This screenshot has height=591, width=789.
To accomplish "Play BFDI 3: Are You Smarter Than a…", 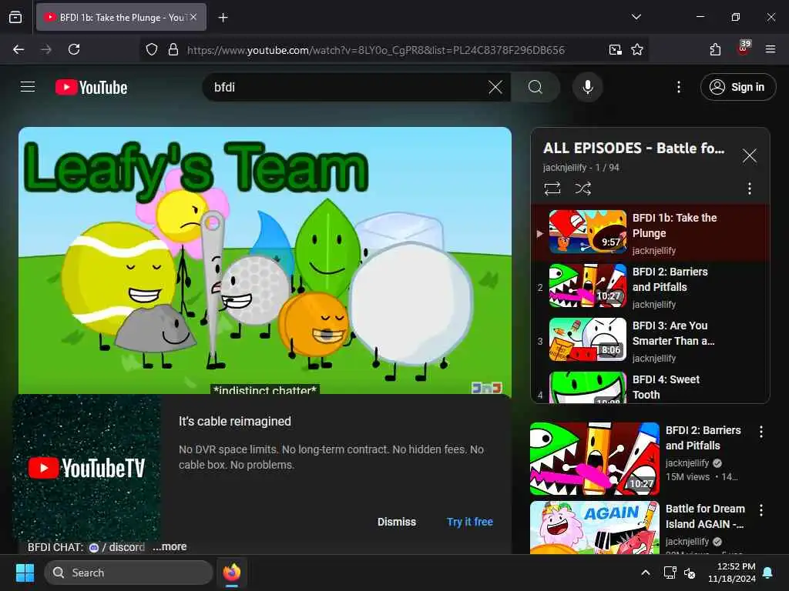I will tap(650, 341).
